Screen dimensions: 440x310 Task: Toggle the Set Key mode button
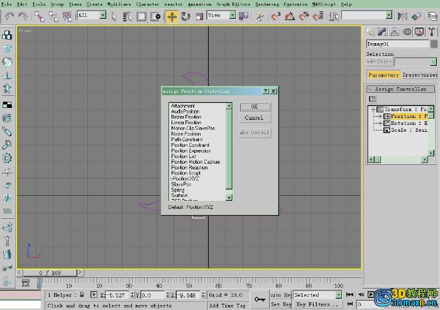tap(280, 304)
